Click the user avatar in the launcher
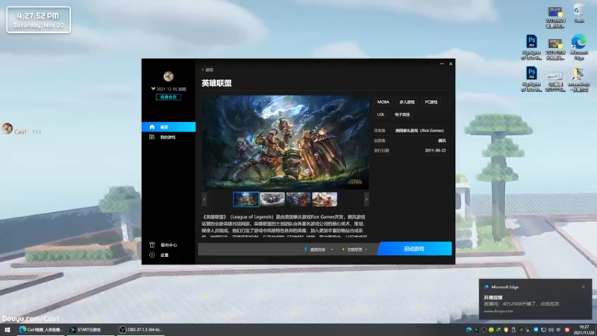 click(x=169, y=76)
